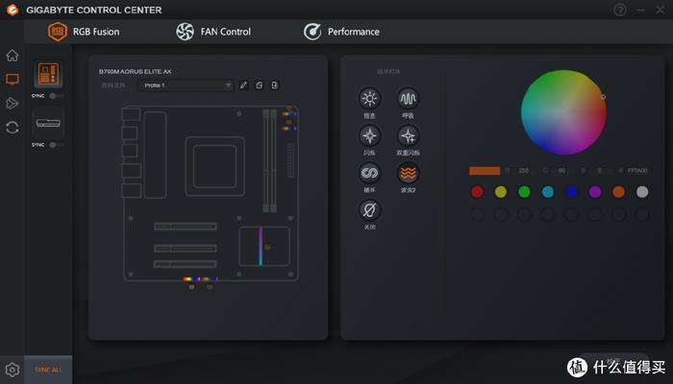Select the graphics card device thumbnail
673x384 pixels.
click(48, 124)
